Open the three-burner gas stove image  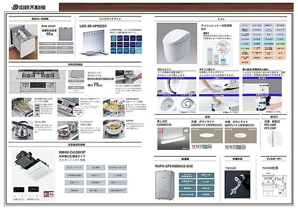[37, 81]
